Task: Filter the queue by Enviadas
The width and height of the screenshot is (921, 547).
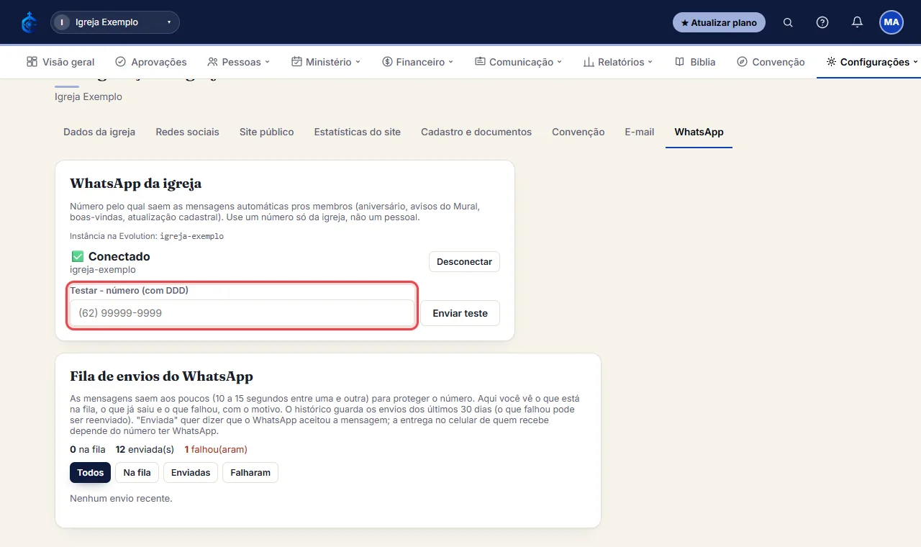Action: (x=191, y=473)
